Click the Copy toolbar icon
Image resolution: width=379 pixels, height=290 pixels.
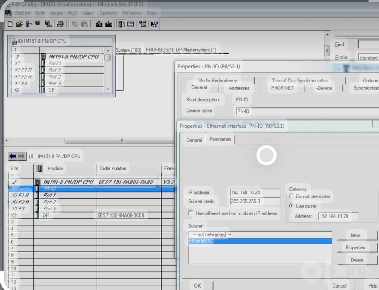click(x=75, y=24)
